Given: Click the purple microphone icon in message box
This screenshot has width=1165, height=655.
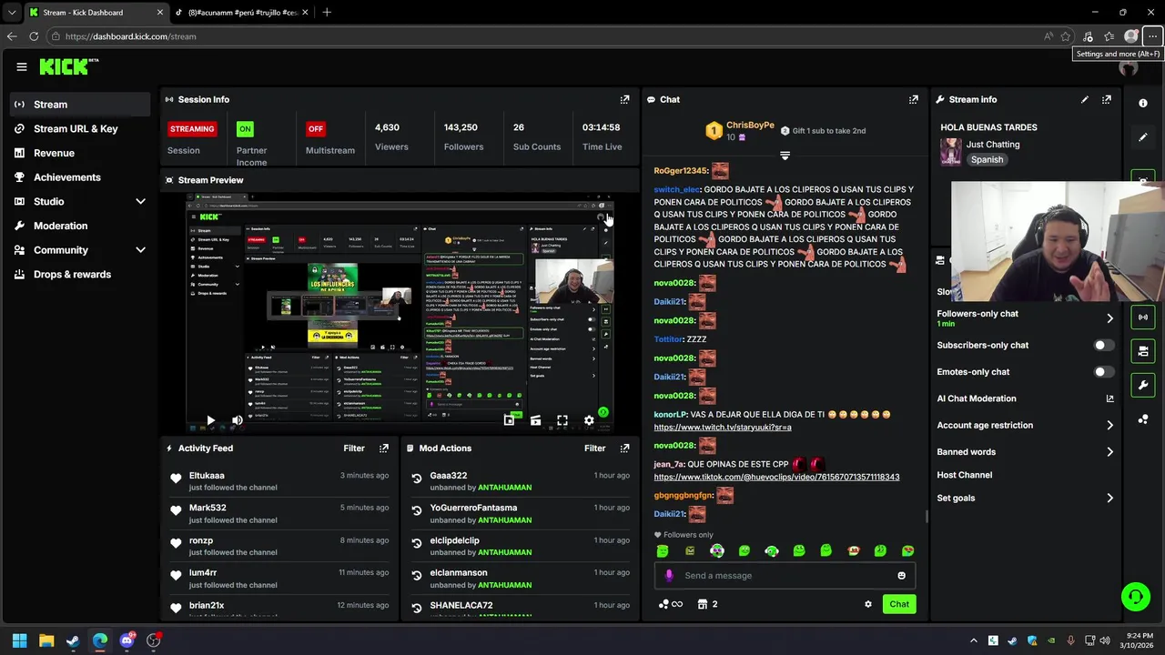Looking at the screenshot, I should click(x=669, y=576).
